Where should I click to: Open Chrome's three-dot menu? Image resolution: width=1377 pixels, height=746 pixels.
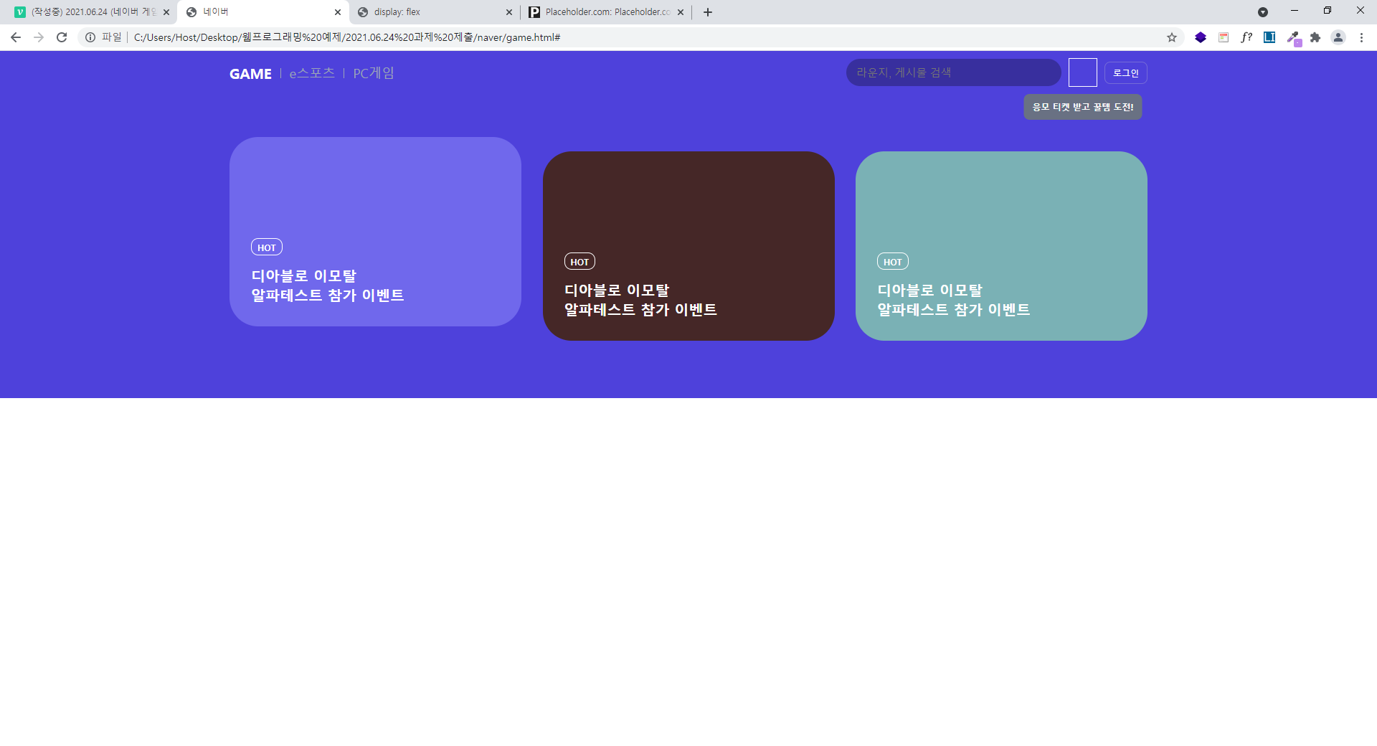[x=1361, y=37]
